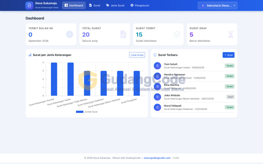The height and width of the screenshot is (164, 263).
Task: Go to the Surat menu
Action: click(95, 5)
